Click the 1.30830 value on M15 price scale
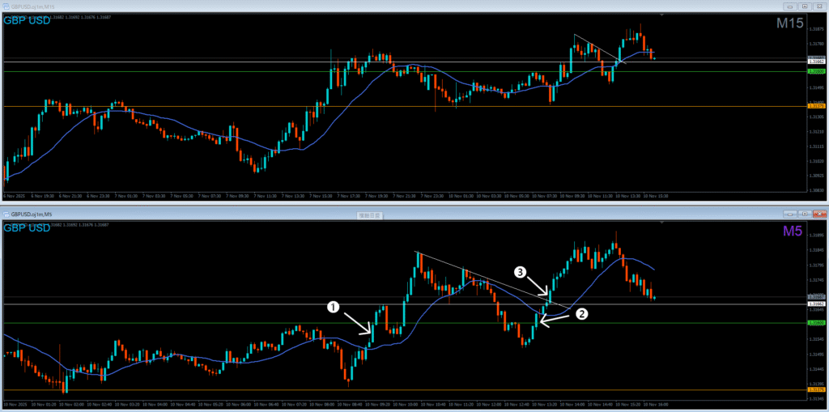 pyautogui.click(x=816, y=189)
